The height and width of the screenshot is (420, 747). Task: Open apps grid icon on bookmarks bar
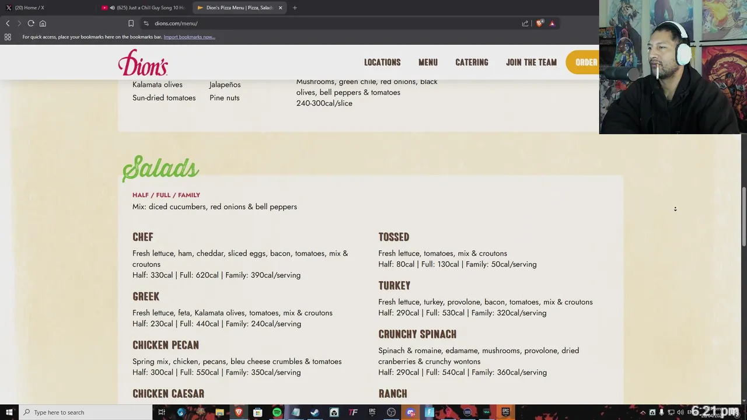click(x=8, y=37)
